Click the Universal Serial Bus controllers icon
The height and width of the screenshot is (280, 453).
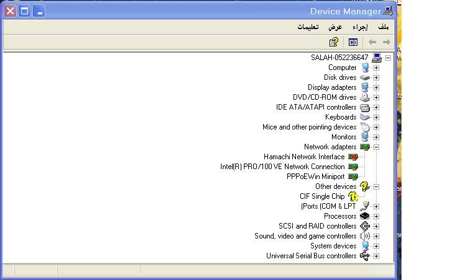(x=365, y=256)
